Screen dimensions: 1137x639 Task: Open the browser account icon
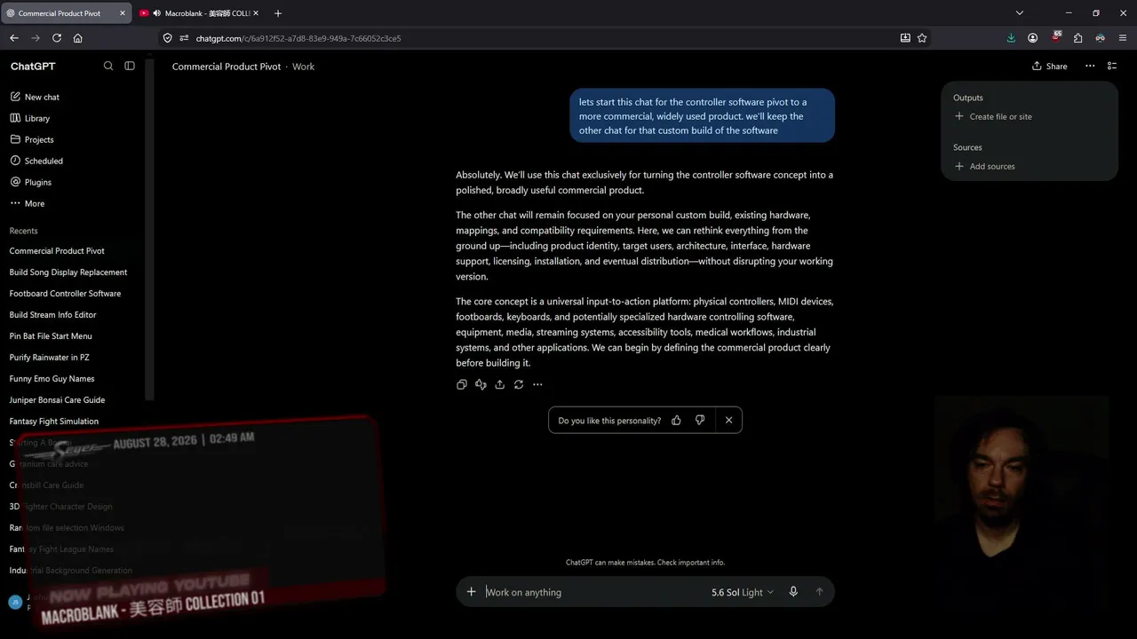[1033, 38]
